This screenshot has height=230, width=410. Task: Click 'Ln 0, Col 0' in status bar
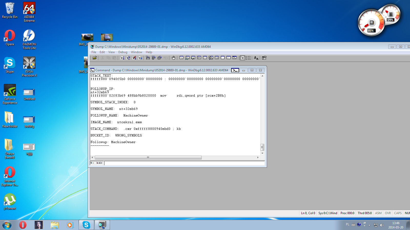click(x=308, y=213)
